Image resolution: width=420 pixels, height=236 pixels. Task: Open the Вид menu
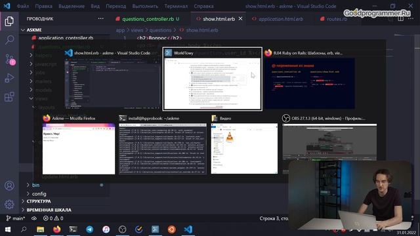coord(95,6)
